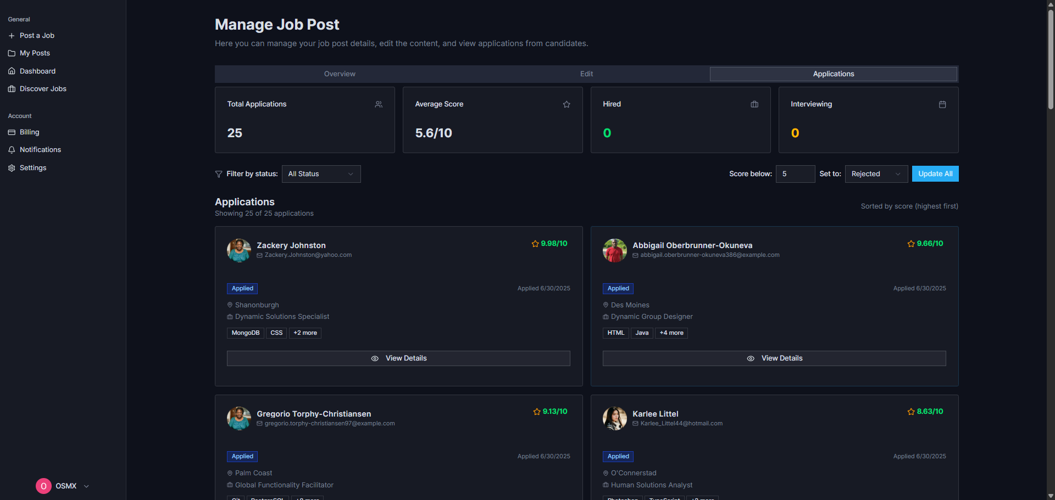The height and width of the screenshot is (500, 1055).
Task: Click the briefcase icon next to Discover Jobs
Action: [x=12, y=89]
